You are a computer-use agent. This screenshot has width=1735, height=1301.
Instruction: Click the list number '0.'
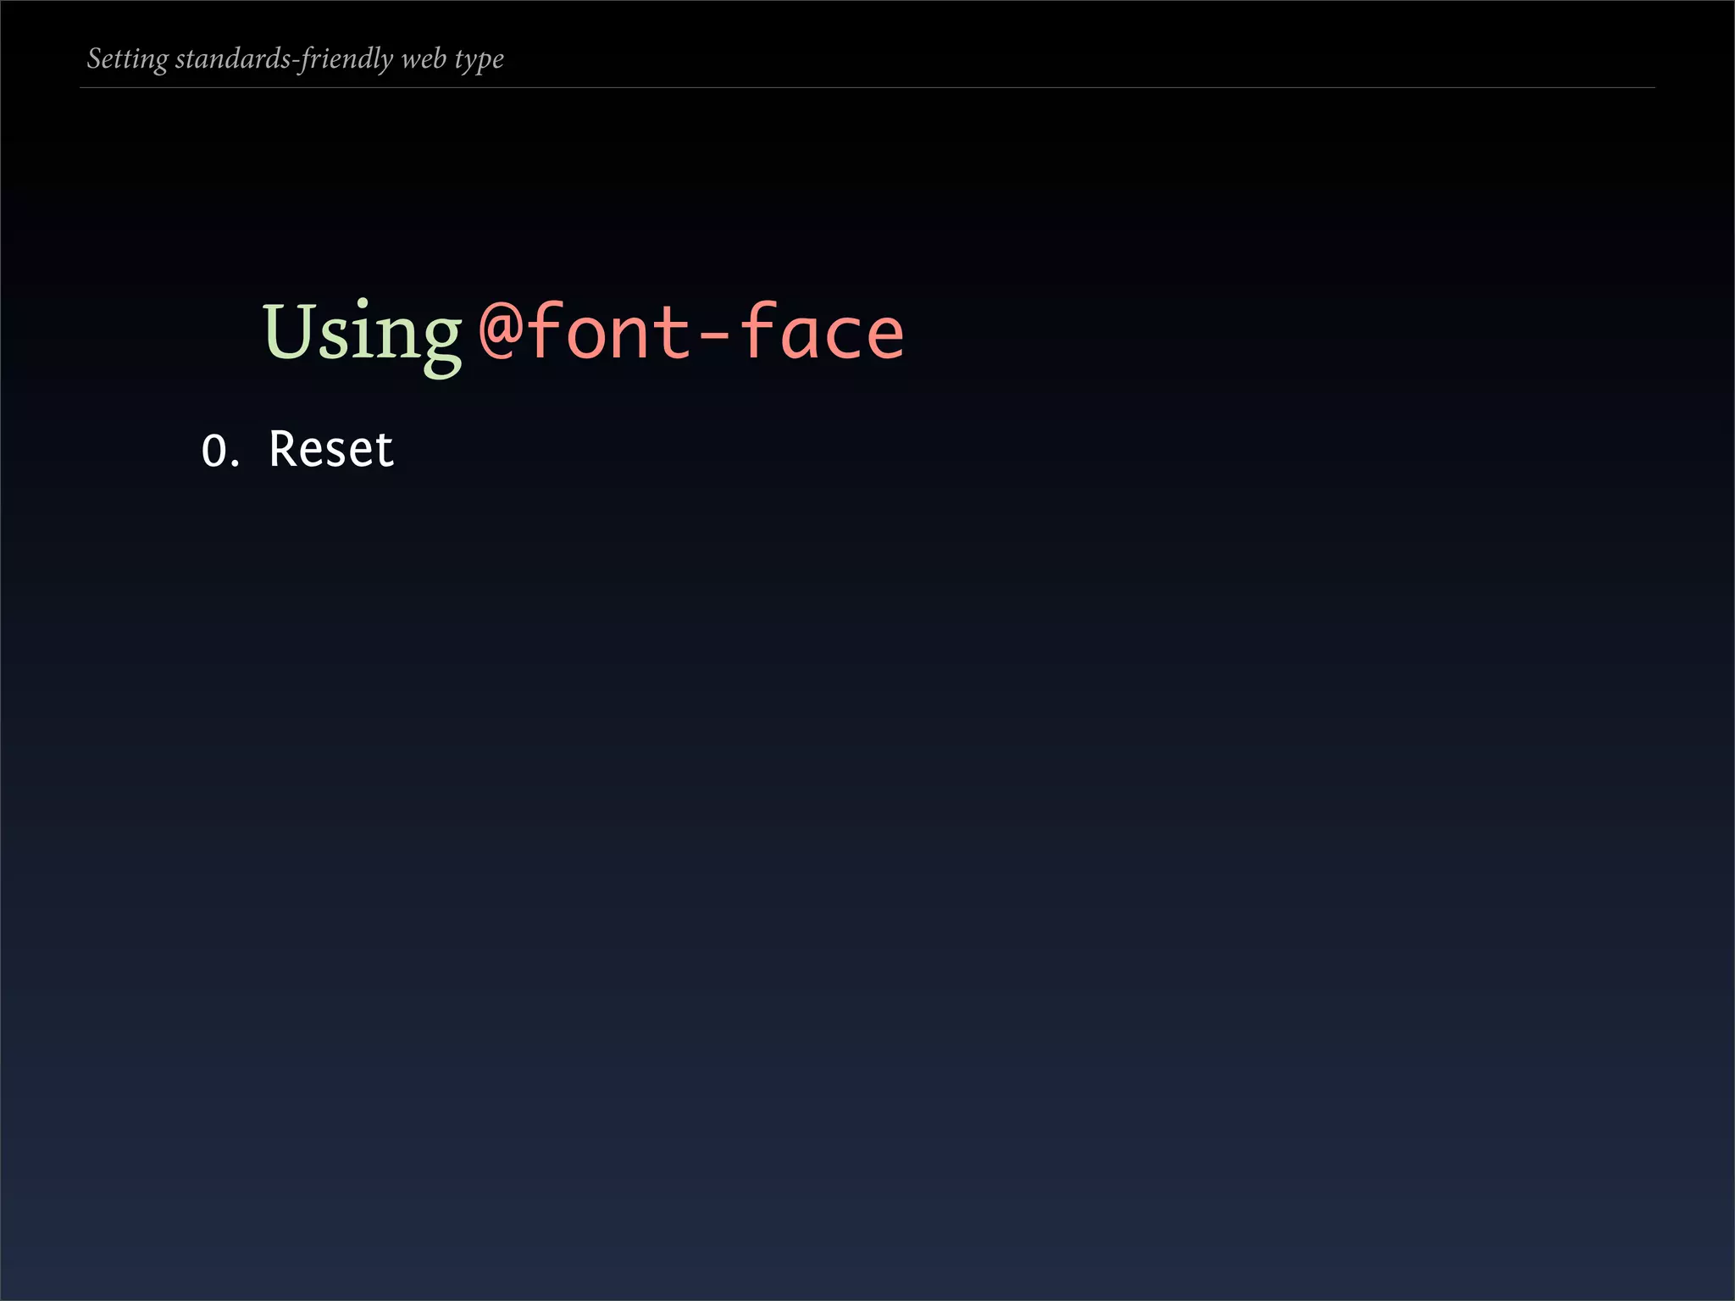(220, 451)
